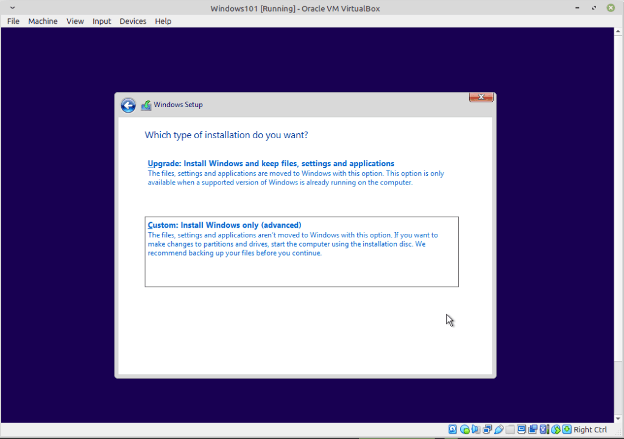The width and height of the screenshot is (624, 439).
Task: Minimize the VirtualBox window
Action: 577,8
